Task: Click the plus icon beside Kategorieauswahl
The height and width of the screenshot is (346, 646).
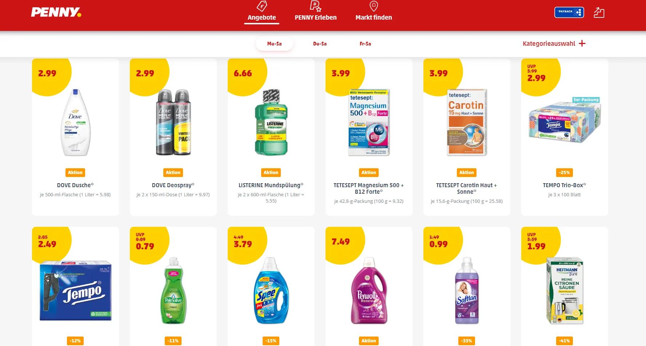Action: (582, 43)
